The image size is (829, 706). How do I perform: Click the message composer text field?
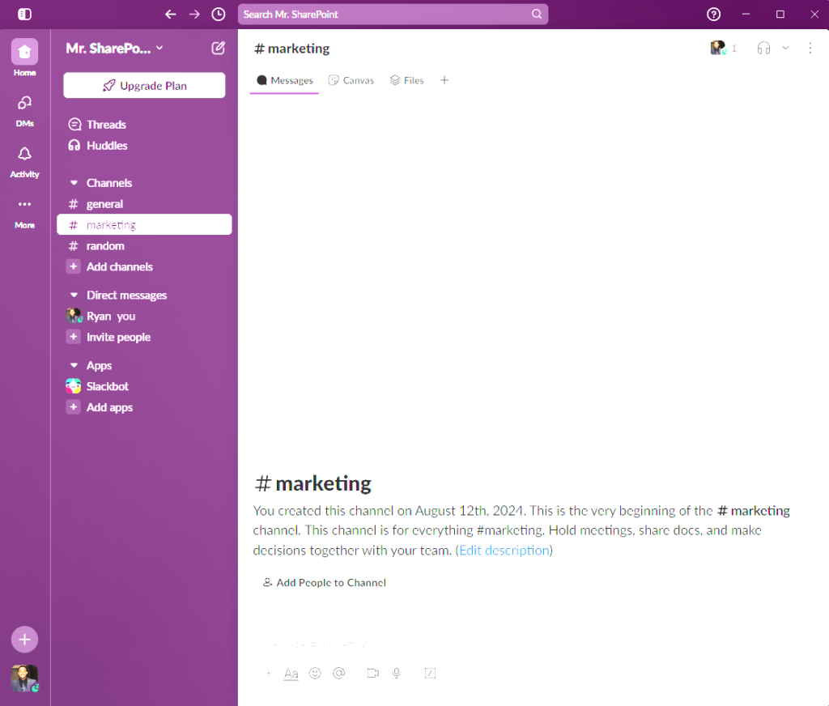[x=533, y=644]
